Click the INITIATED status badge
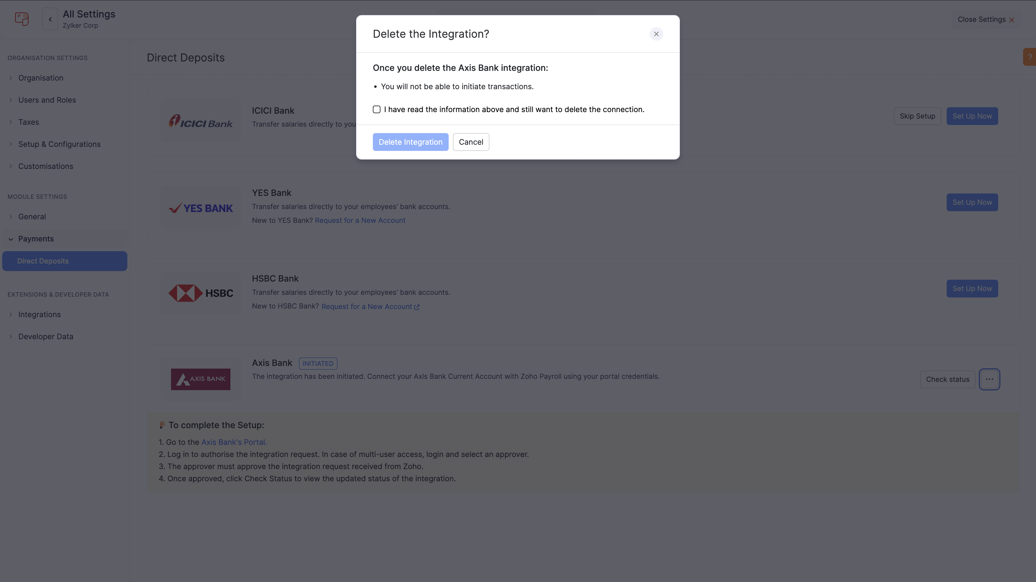Image resolution: width=1036 pixels, height=582 pixels. [x=318, y=363]
